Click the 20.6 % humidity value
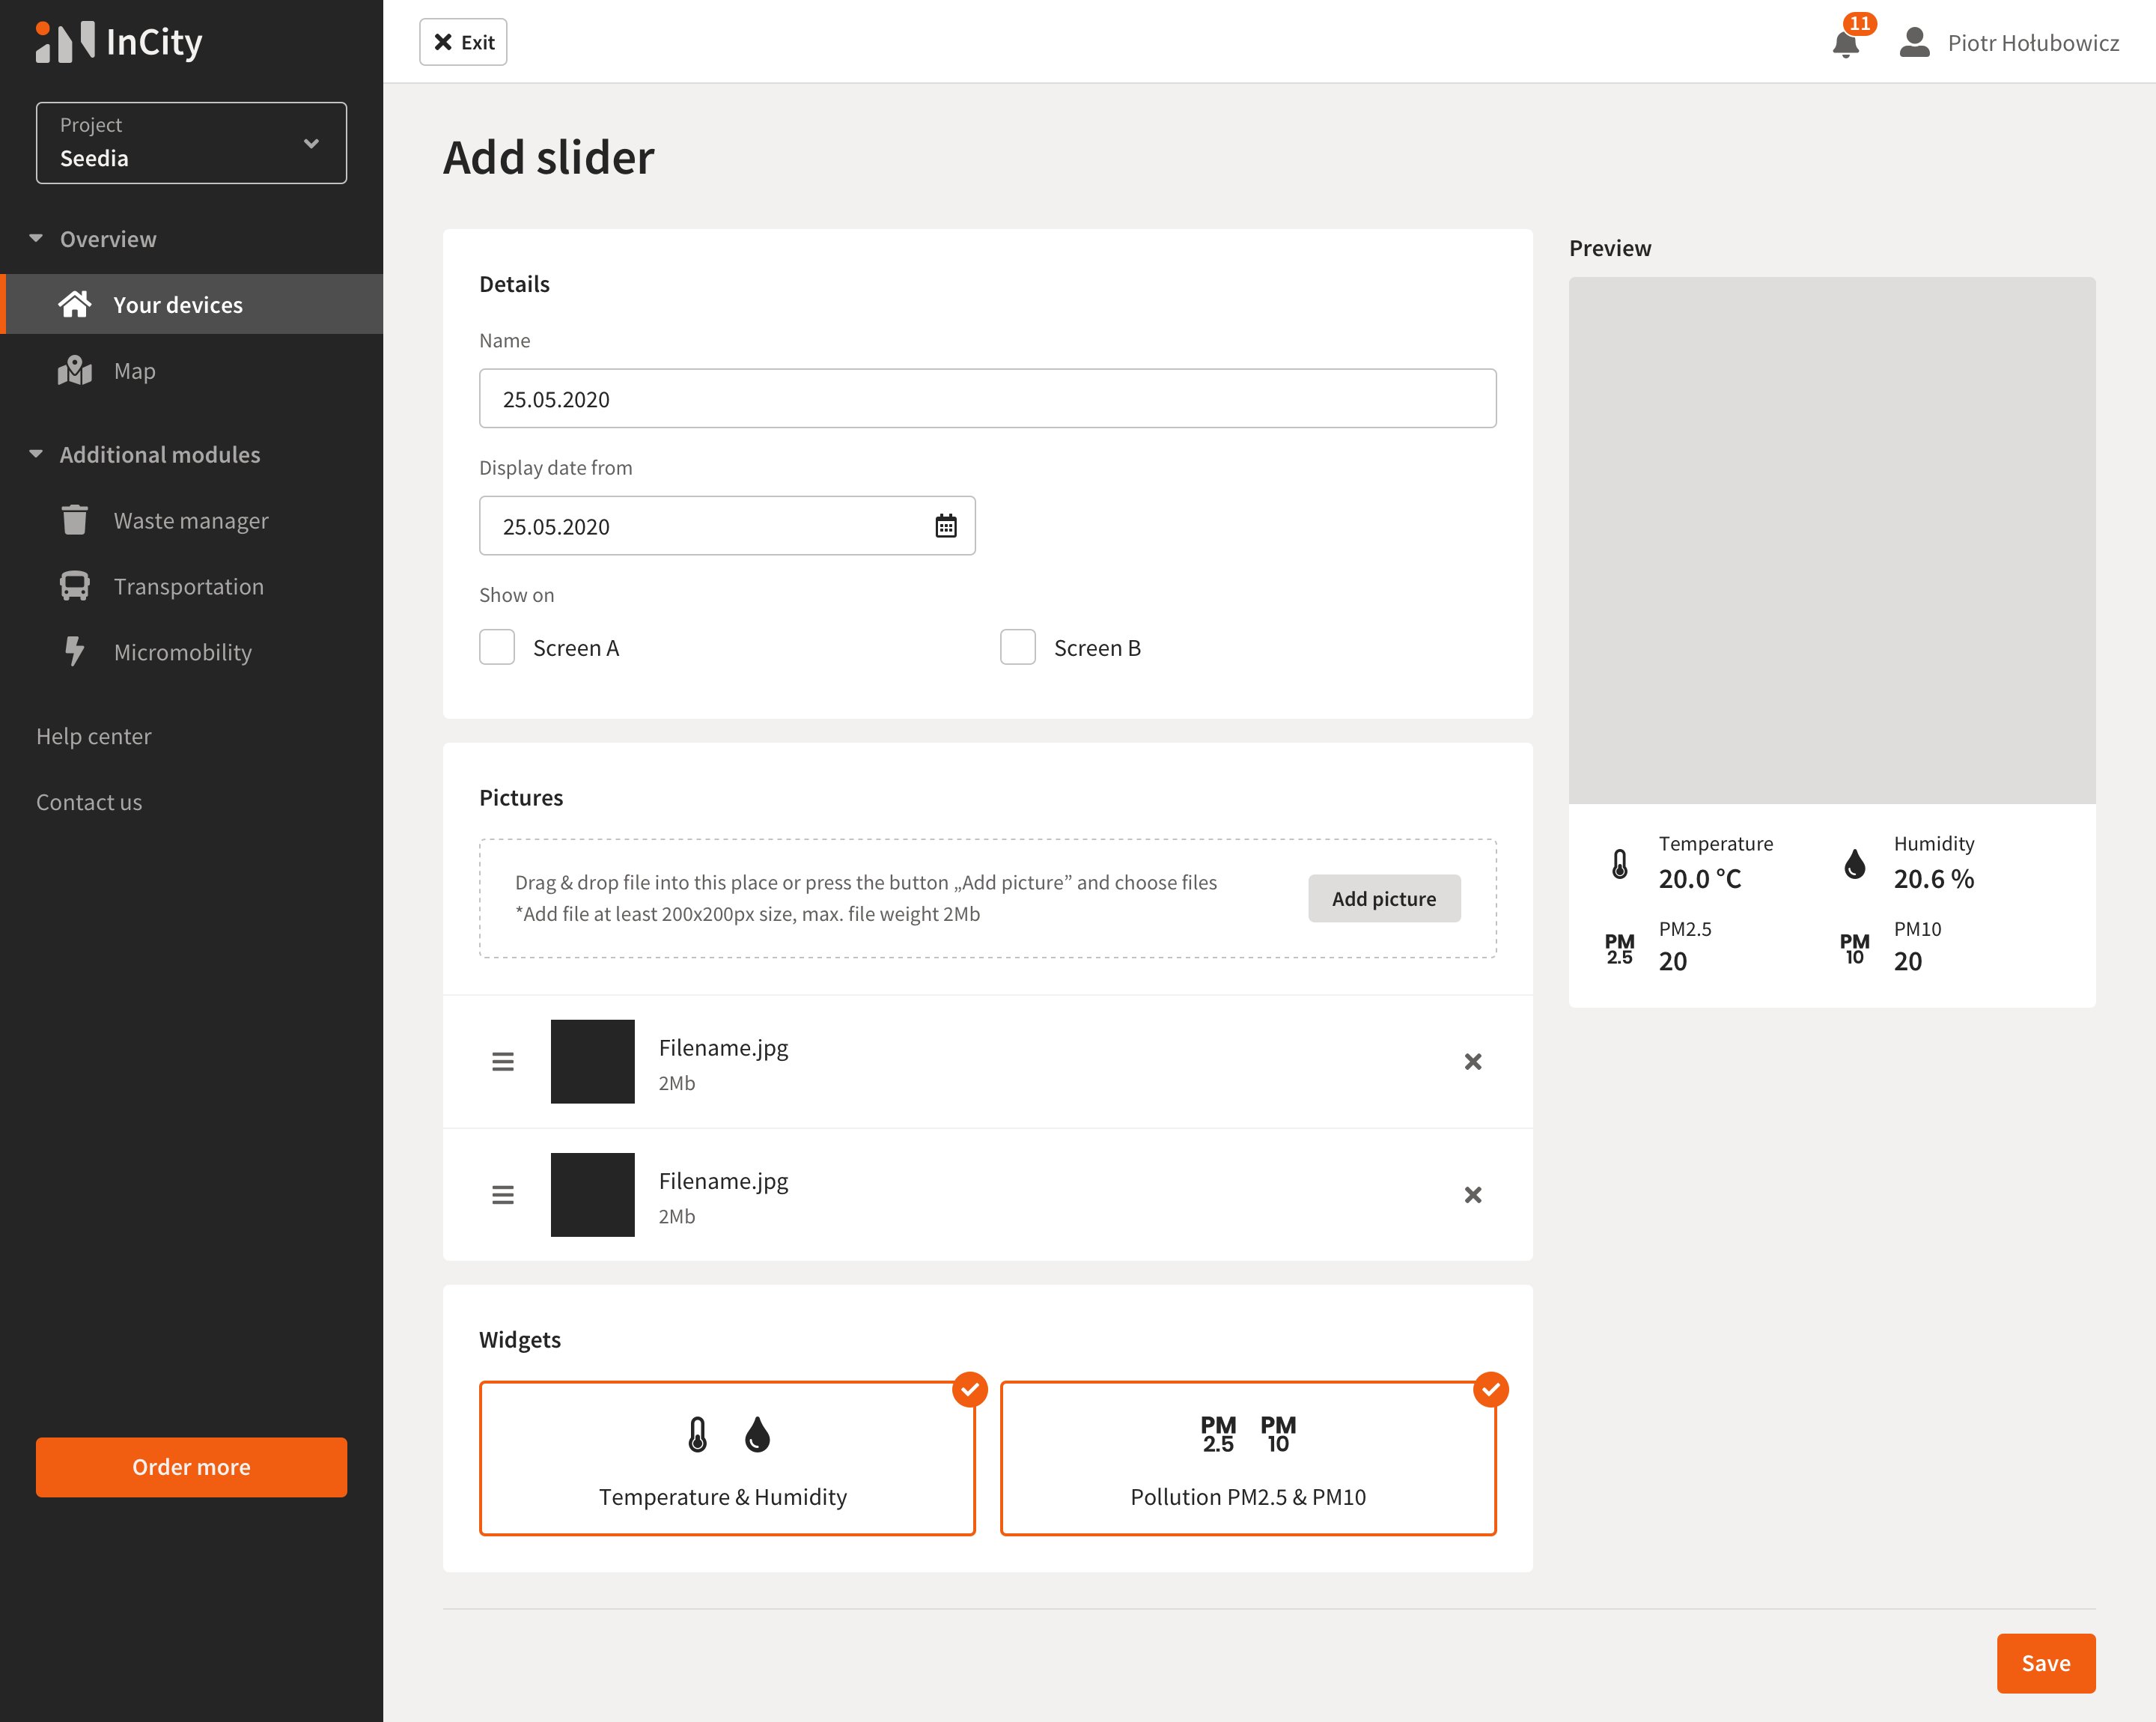This screenshot has height=1722, width=2156. pyautogui.click(x=1933, y=879)
